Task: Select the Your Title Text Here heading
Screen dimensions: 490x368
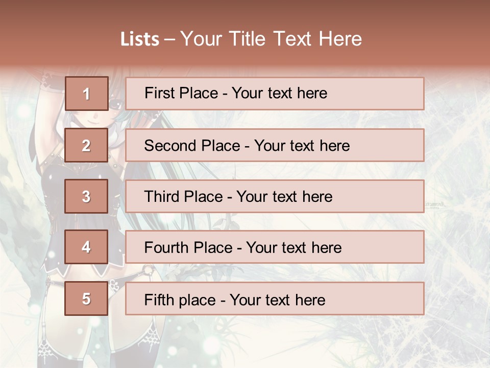Action: [x=271, y=39]
